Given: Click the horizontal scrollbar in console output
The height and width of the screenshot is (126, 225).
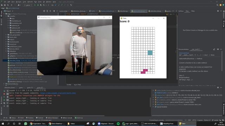Looking at the screenshot, I should coord(57,115).
